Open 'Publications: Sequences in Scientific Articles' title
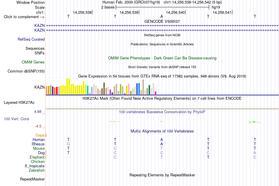 coord(162,44)
